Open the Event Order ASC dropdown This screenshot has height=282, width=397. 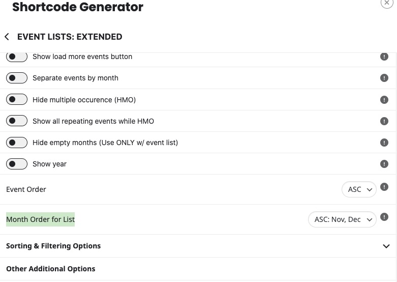359,189
